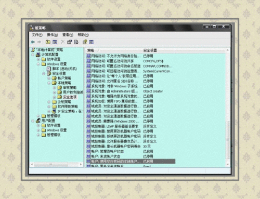Click the 用户配置 user icon
The height and width of the screenshot is (199, 260).
(38, 121)
